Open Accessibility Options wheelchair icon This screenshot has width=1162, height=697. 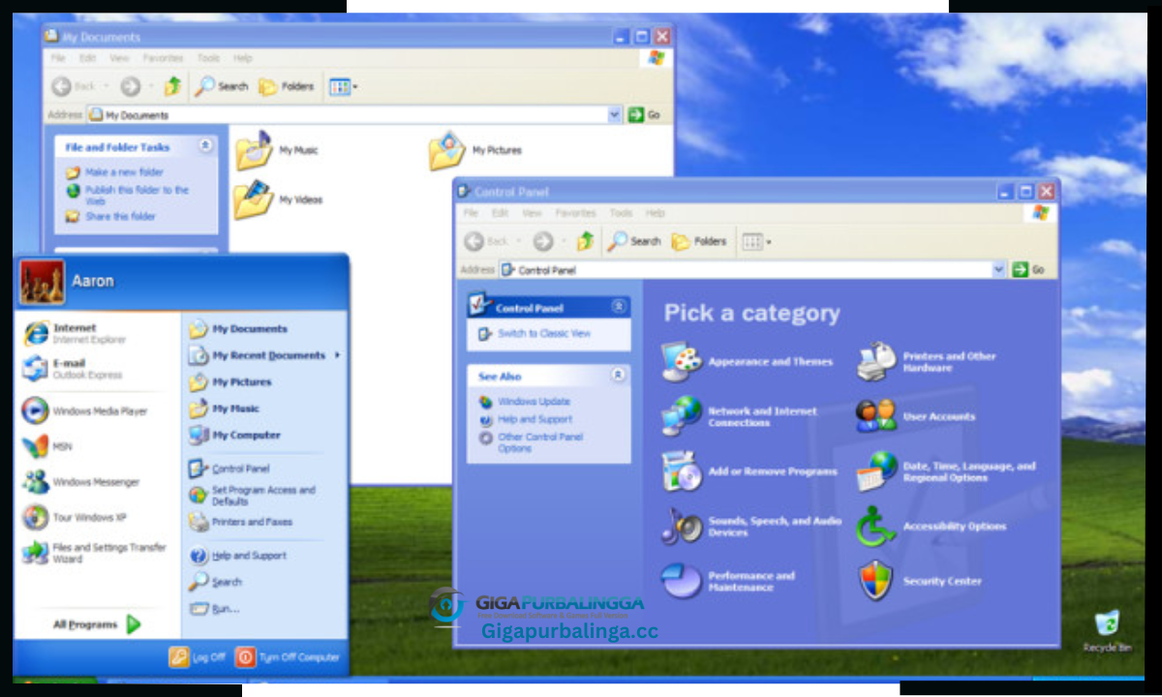(x=876, y=527)
